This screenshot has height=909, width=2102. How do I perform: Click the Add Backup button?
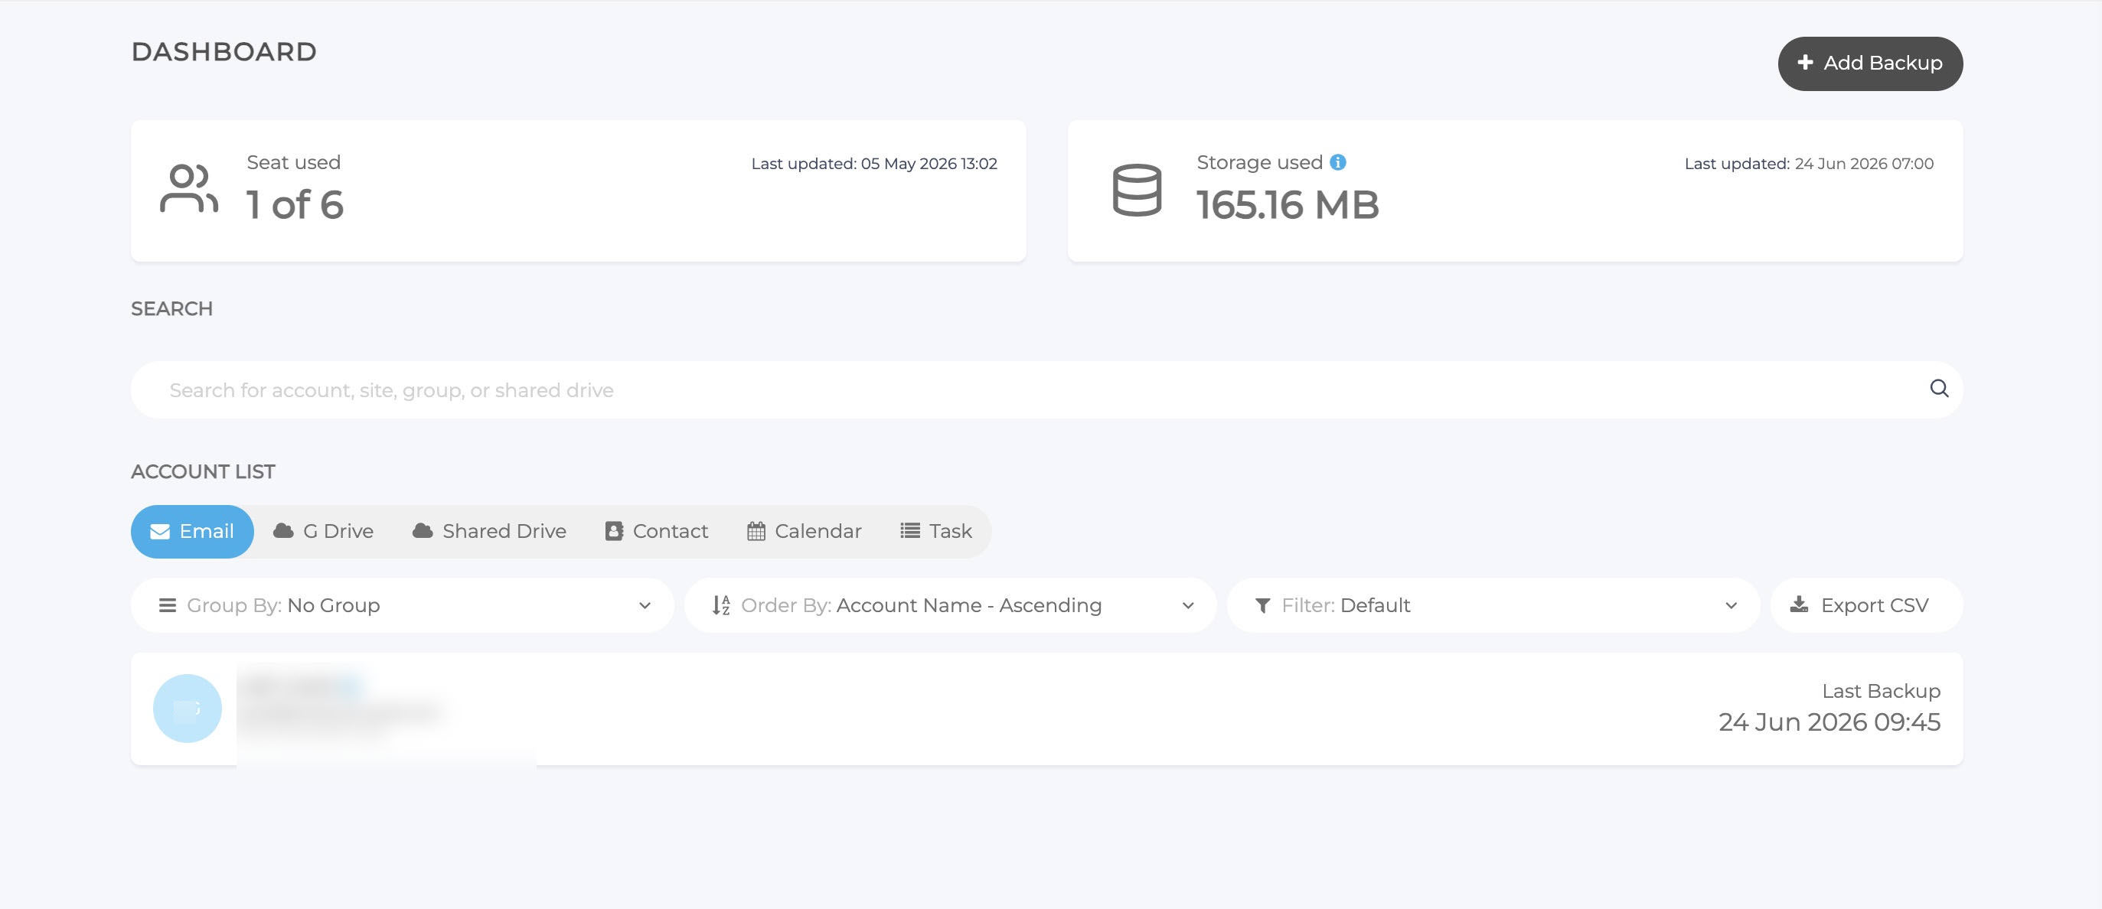(x=1869, y=64)
